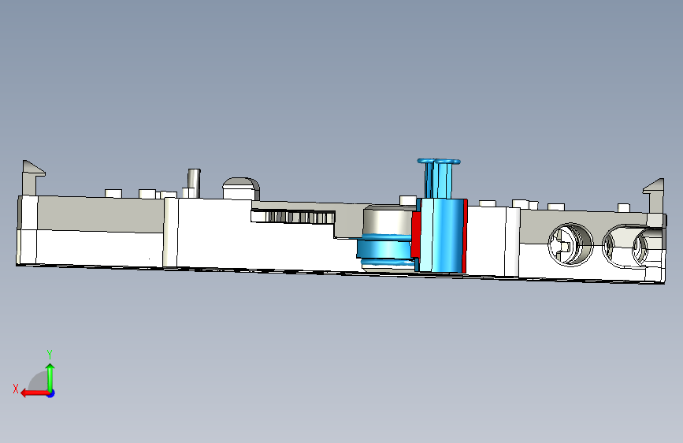Click the blue Z axis dot on the triad
The image size is (683, 443).
coord(51,393)
